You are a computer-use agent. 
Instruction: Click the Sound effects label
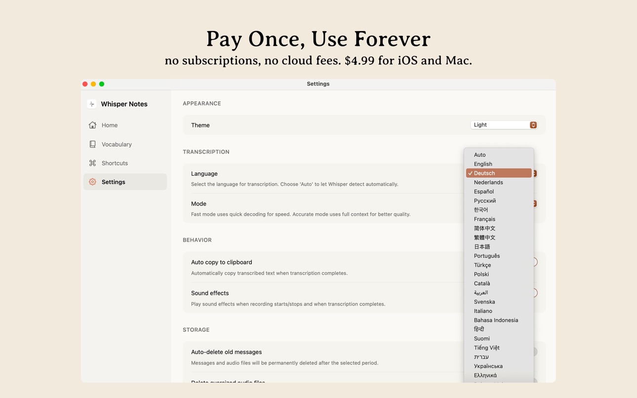tap(210, 293)
